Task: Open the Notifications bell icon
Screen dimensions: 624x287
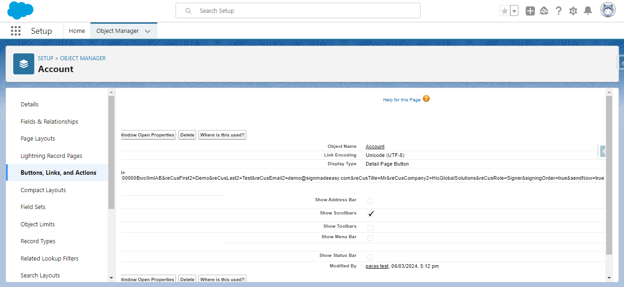Action: tap(588, 11)
